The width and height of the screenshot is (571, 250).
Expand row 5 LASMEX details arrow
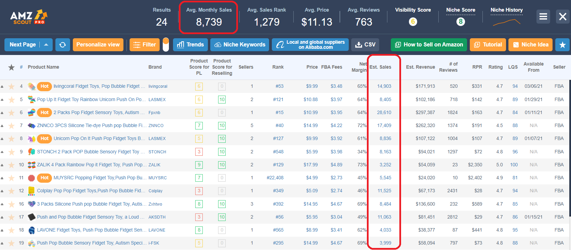pos(2,100)
